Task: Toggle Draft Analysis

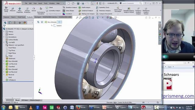Action: [x=84, y=7]
